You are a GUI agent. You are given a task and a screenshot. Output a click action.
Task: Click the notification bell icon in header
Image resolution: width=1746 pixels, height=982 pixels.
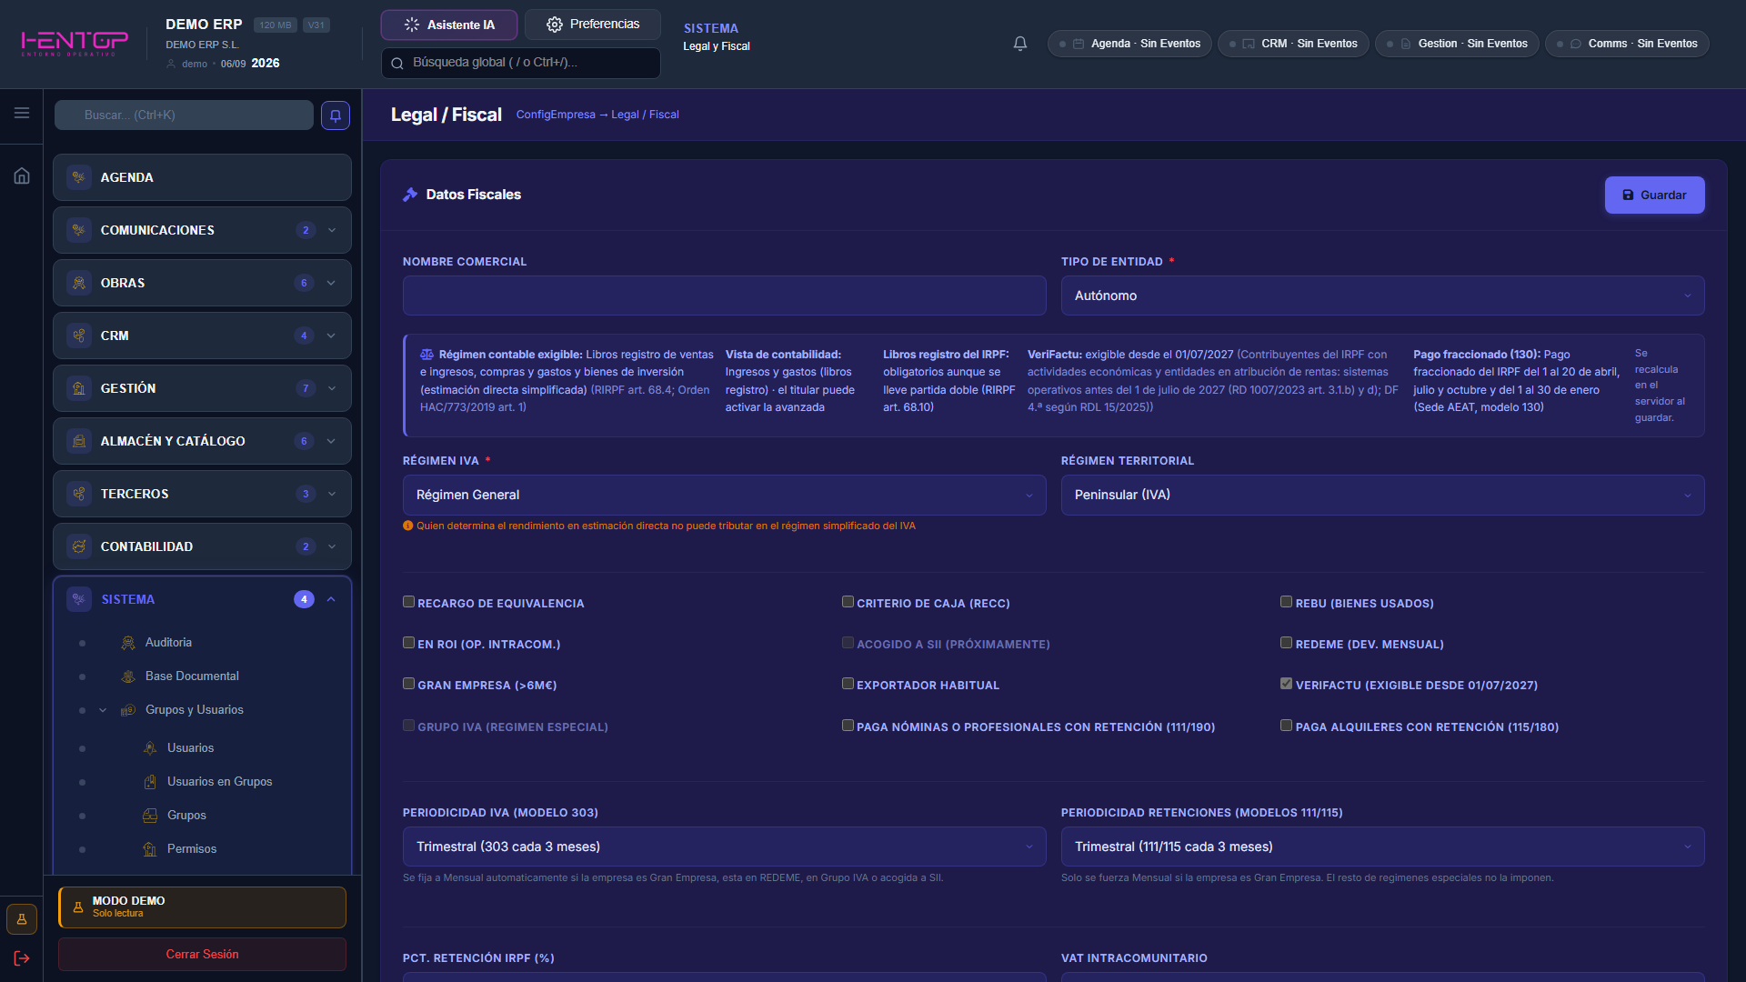click(x=1020, y=44)
